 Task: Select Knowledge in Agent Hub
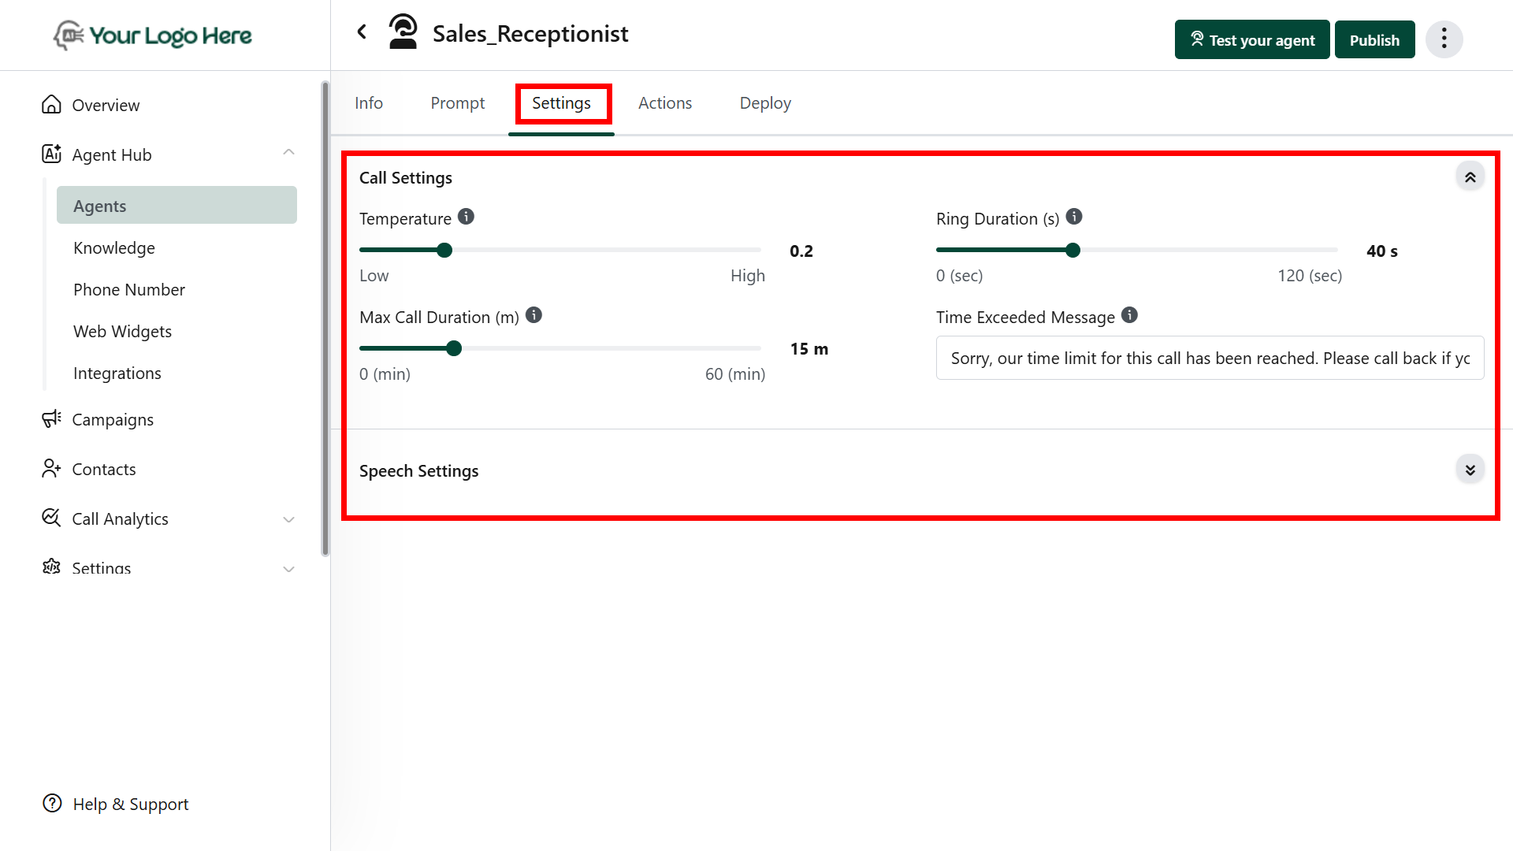tap(114, 248)
